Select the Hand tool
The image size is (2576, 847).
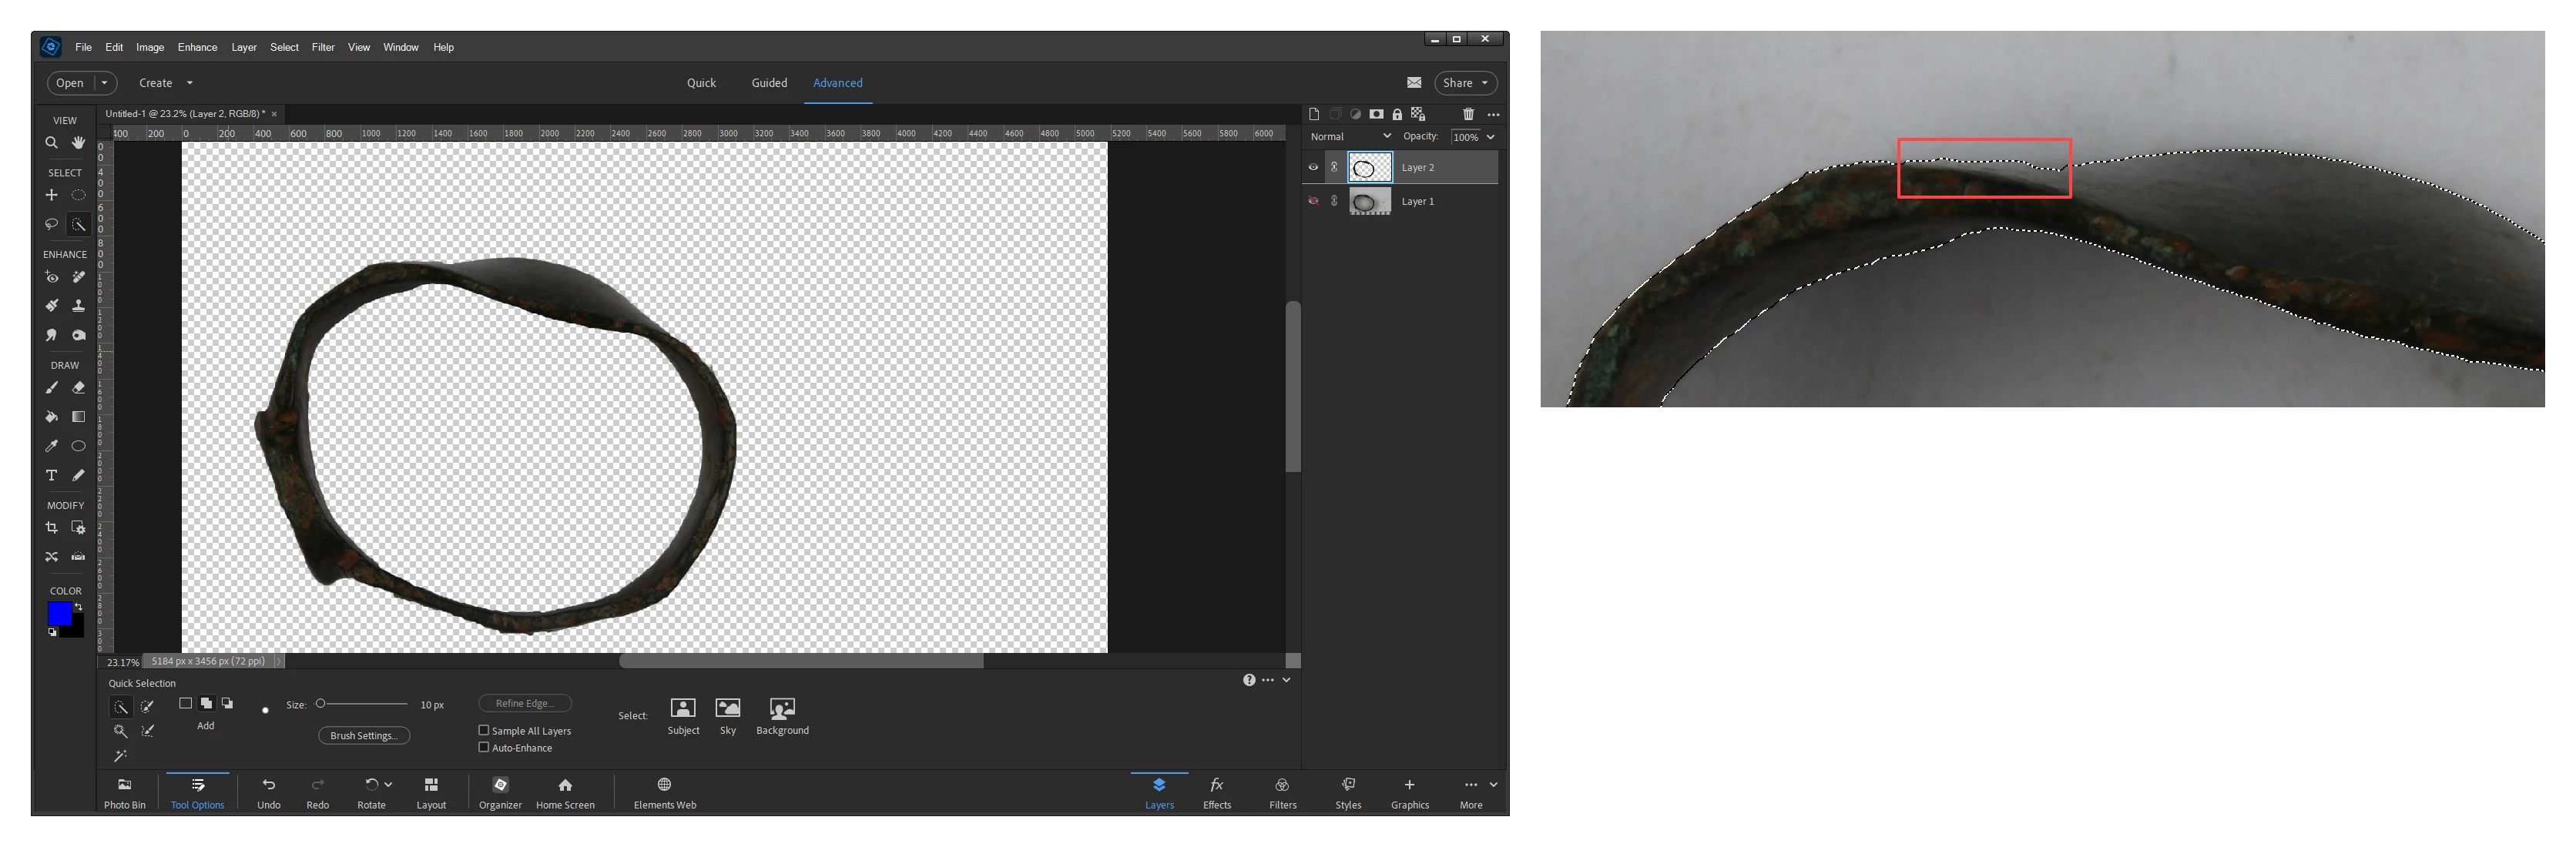pos(78,143)
